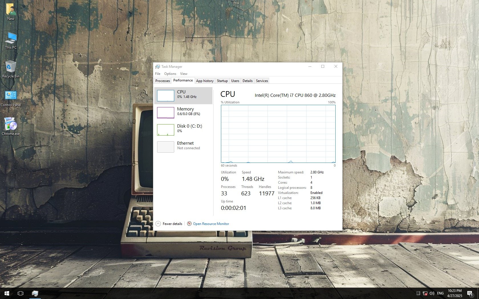Screen dimensions: 479x299
Task: Open the Services tab
Action: click(x=262, y=81)
